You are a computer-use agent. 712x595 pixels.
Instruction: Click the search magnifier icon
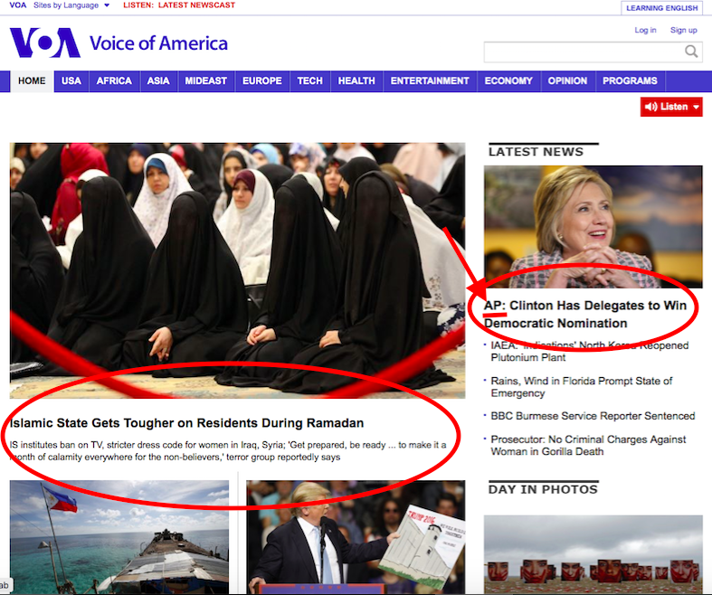(691, 52)
